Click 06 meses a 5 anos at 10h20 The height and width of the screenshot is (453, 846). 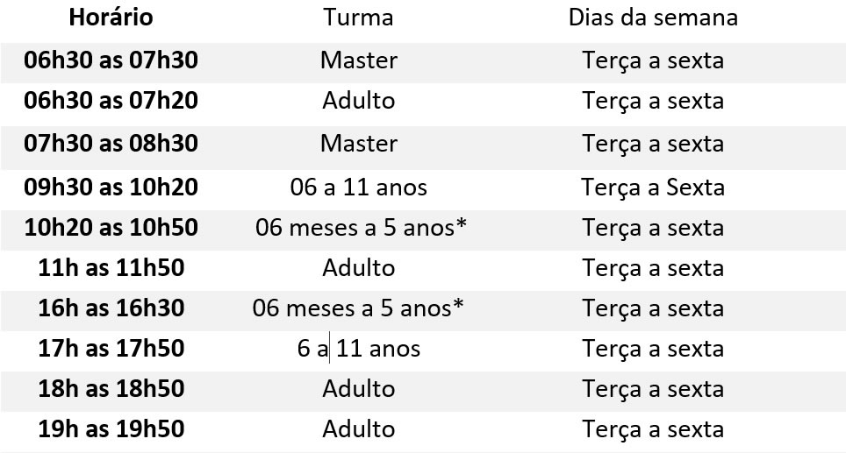pos(361,227)
